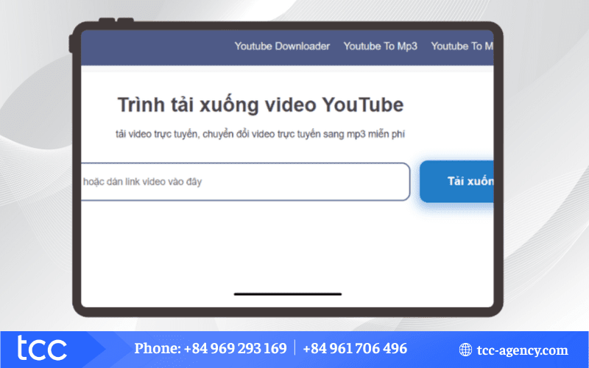Click the paste video link input field

[245, 182]
